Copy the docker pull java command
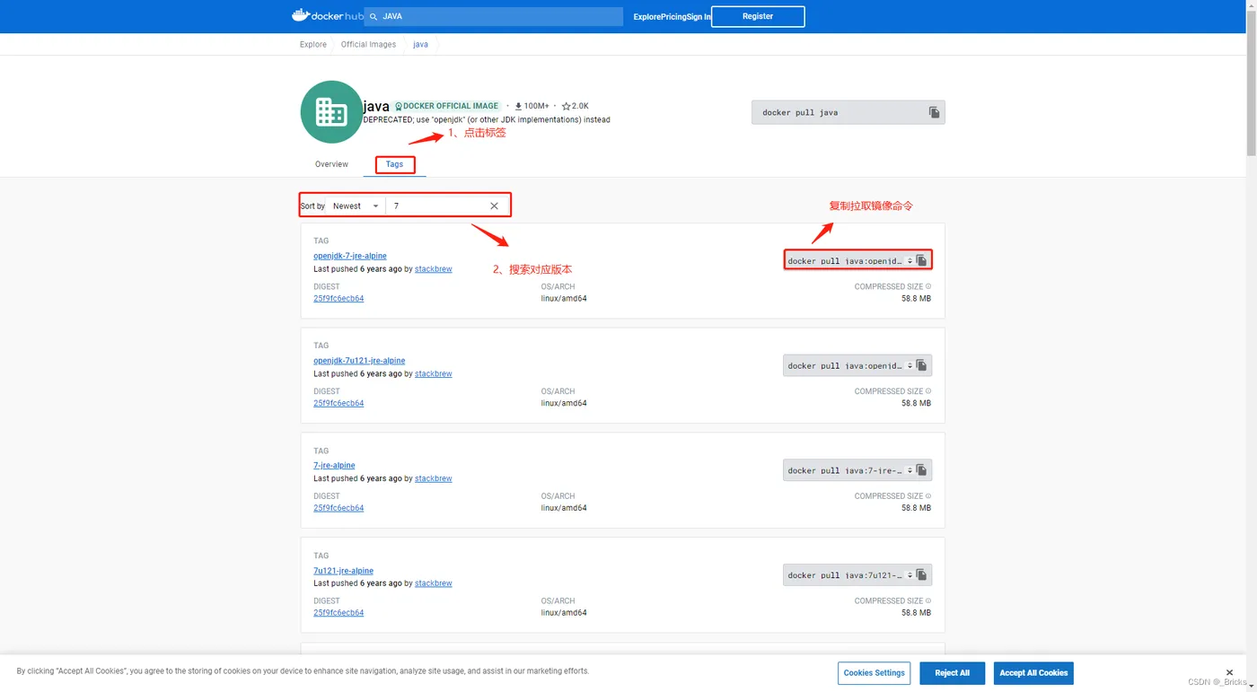The width and height of the screenshot is (1257, 692). tap(934, 112)
